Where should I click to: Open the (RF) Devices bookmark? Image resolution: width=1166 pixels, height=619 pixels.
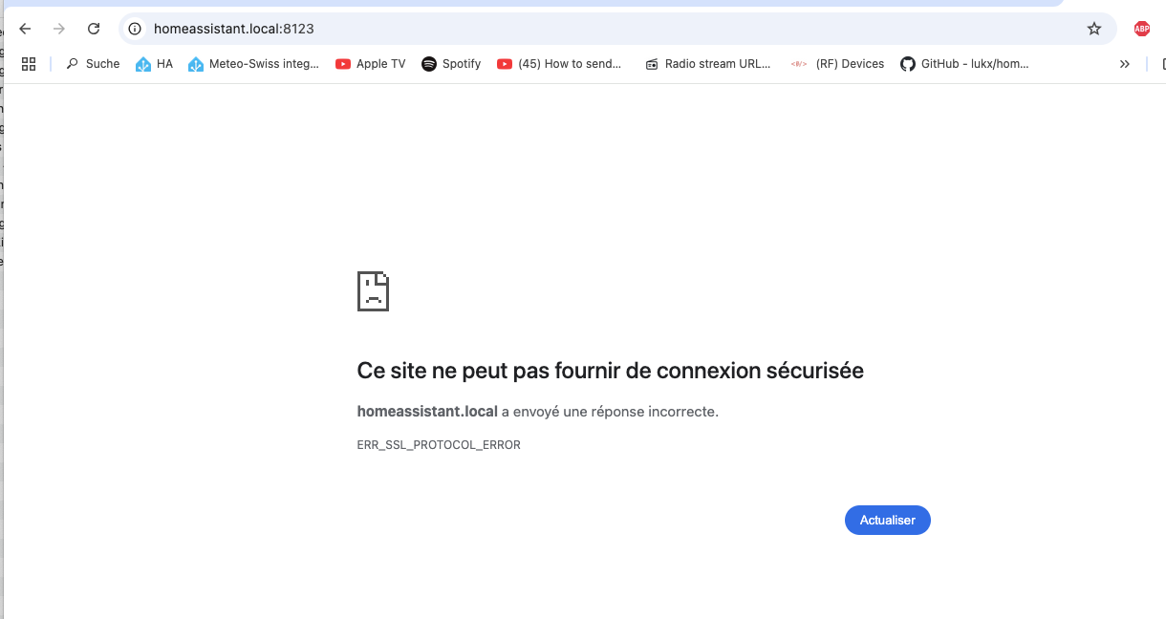click(838, 64)
